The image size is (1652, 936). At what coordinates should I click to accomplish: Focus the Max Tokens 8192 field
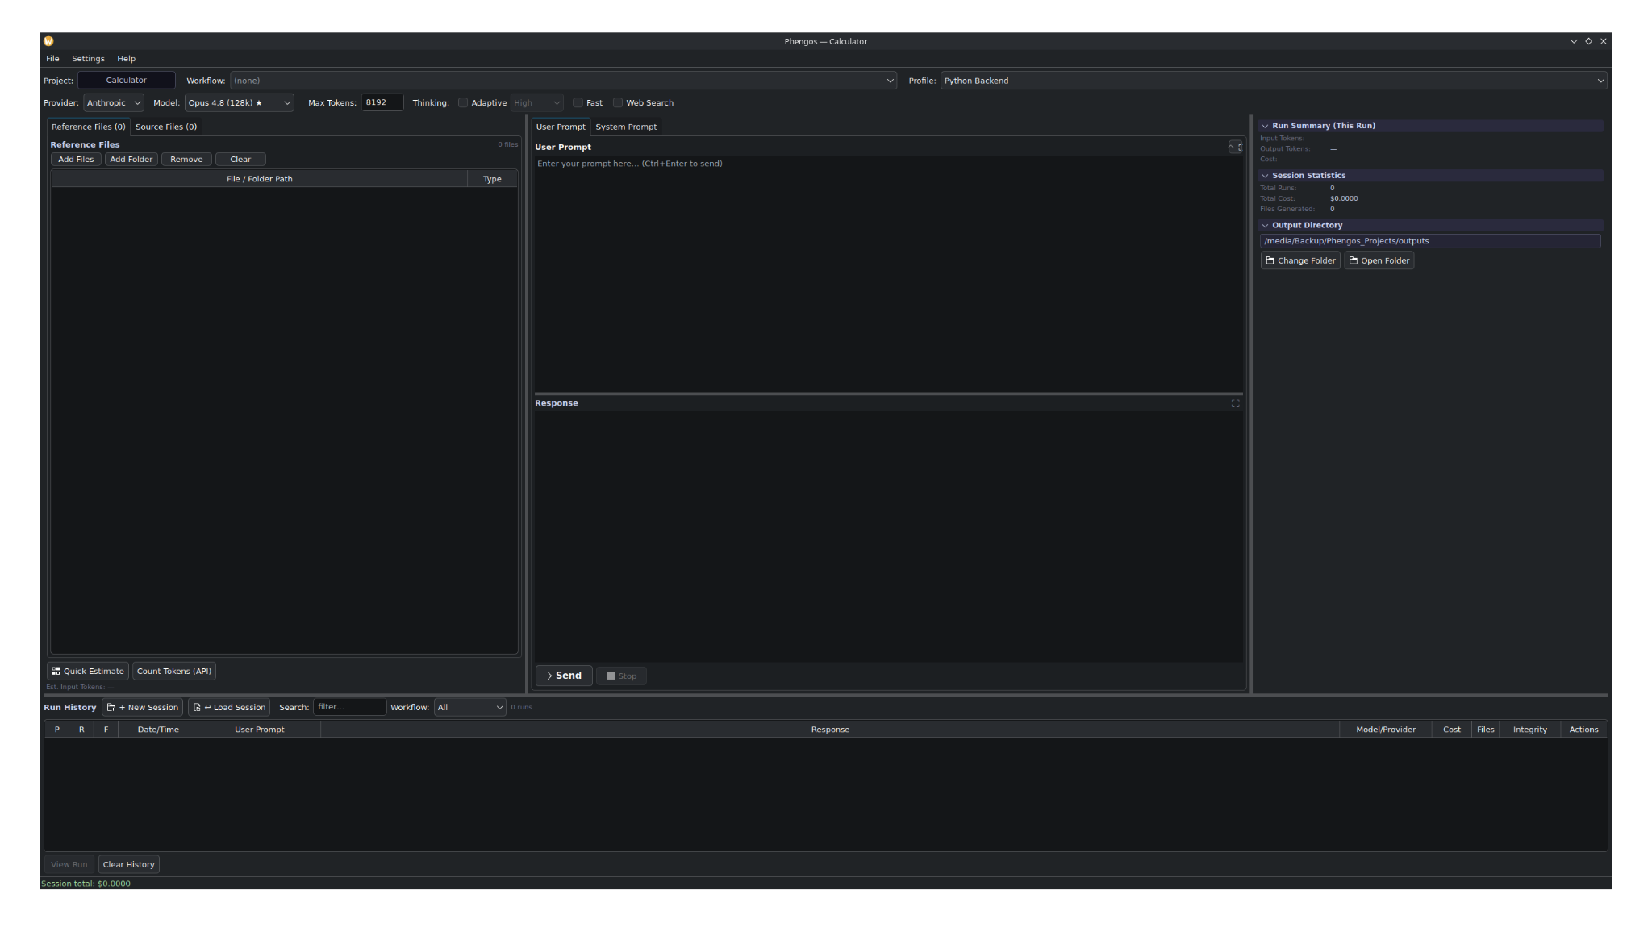click(x=382, y=102)
